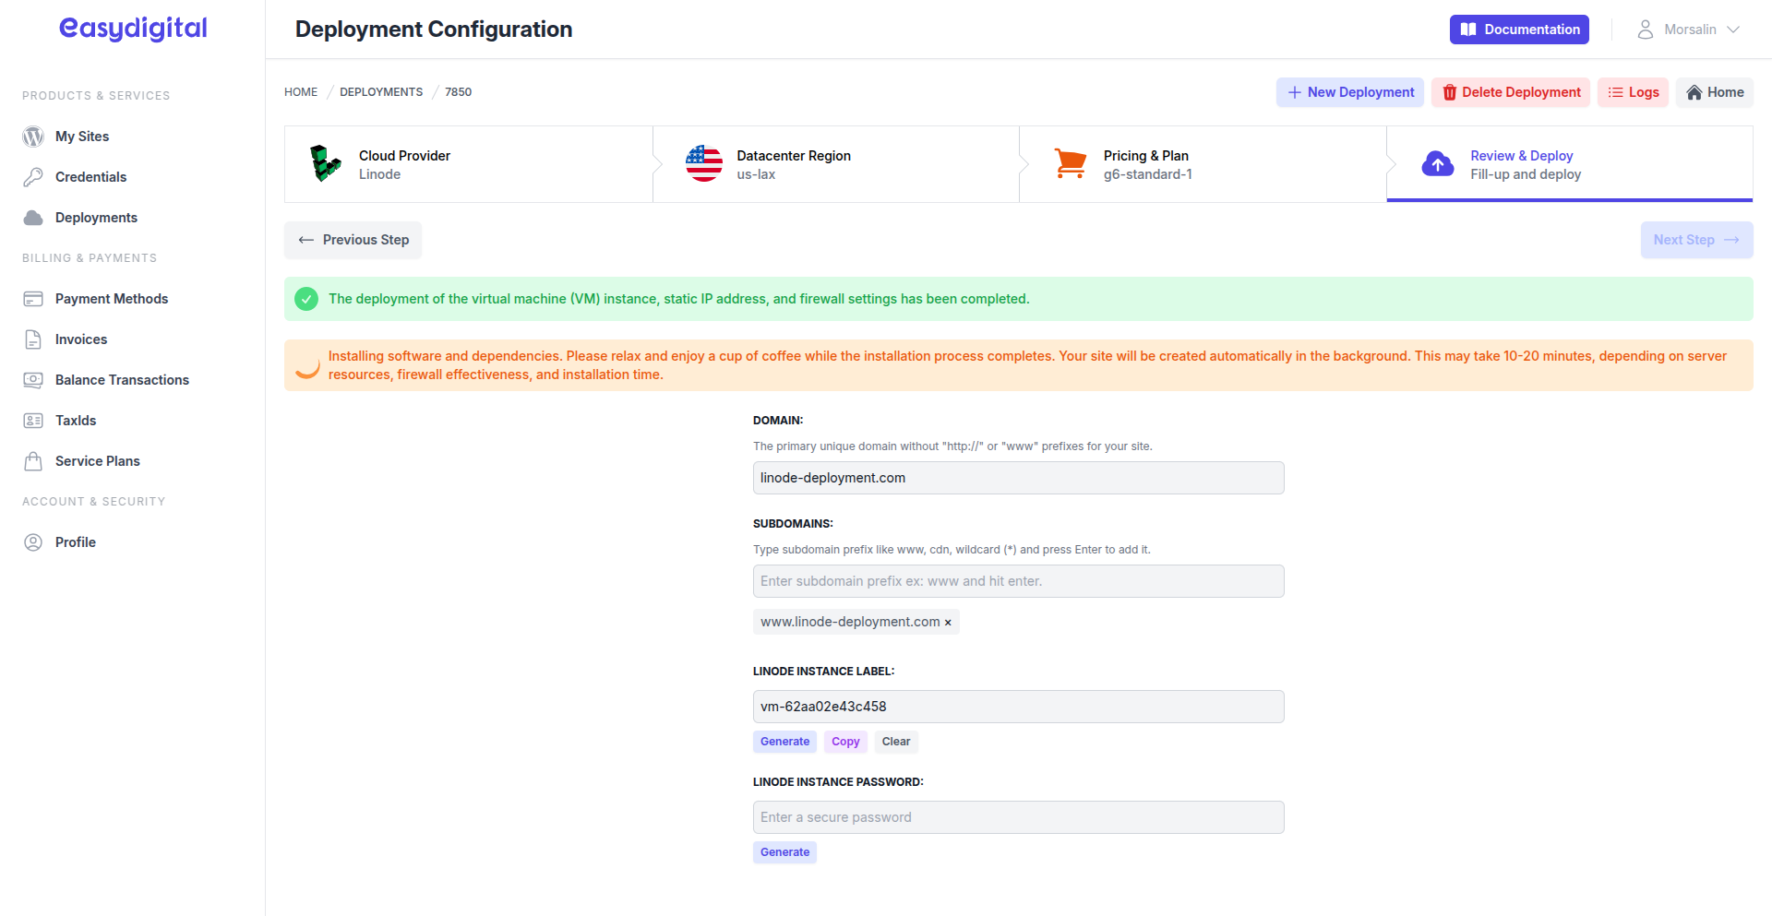
Task: Remove the www.linode-deployment.com subdomain tag
Action: [948, 622]
